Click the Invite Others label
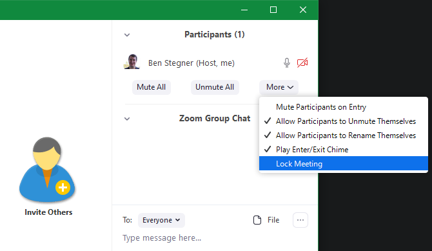This screenshot has height=251, width=432. 48,212
